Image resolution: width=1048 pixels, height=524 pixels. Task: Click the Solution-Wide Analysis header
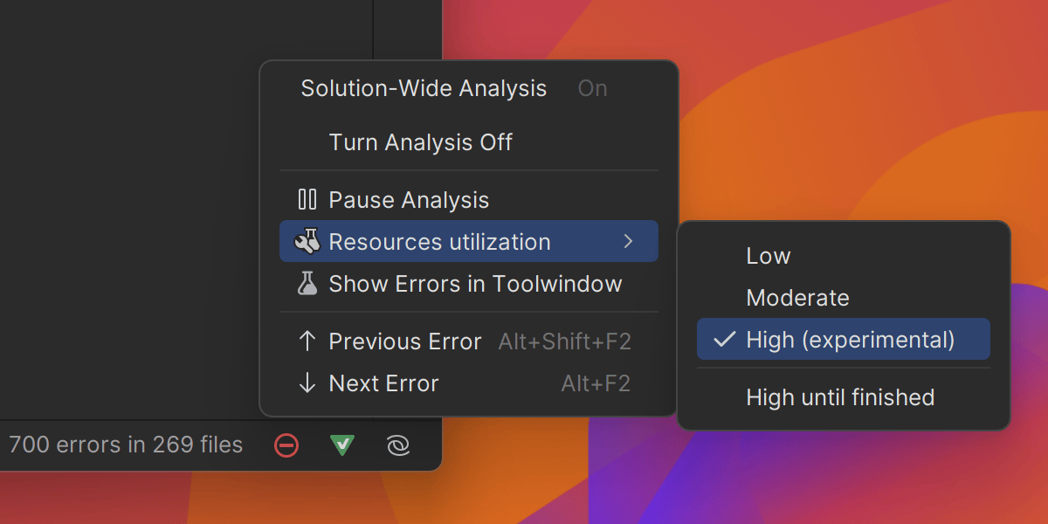[x=424, y=88]
